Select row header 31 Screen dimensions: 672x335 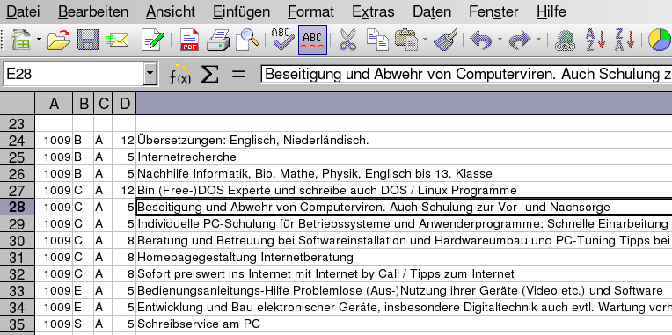(x=17, y=258)
